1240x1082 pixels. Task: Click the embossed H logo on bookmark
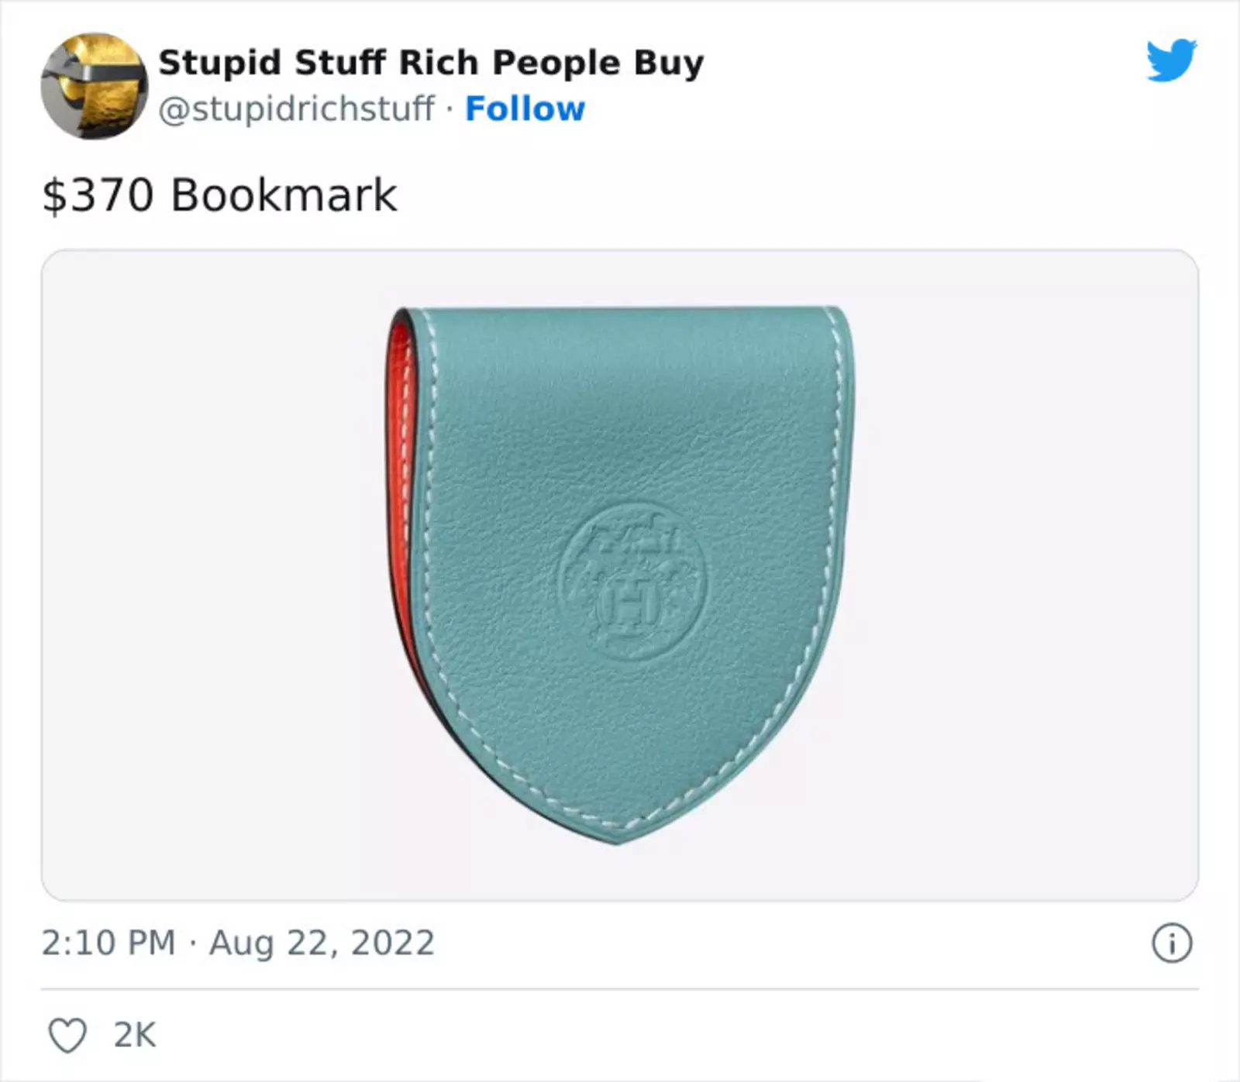(x=632, y=582)
